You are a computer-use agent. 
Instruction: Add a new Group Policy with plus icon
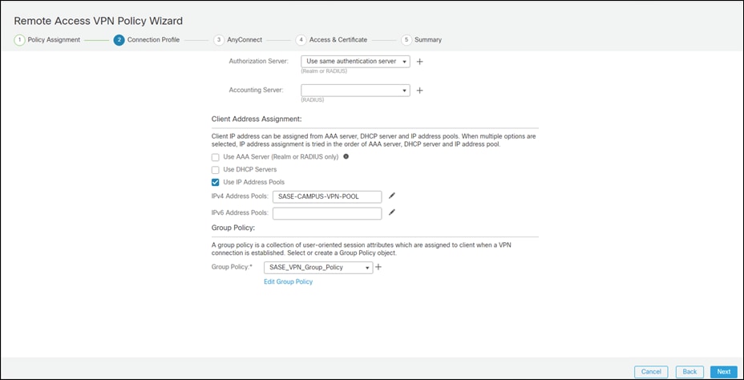(x=378, y=267)
